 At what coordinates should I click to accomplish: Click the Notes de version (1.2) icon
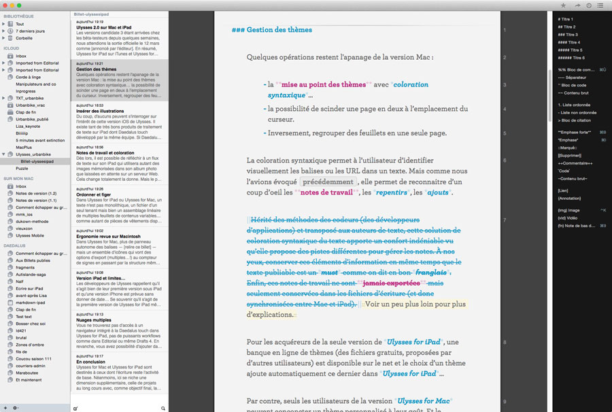[10, 194]
